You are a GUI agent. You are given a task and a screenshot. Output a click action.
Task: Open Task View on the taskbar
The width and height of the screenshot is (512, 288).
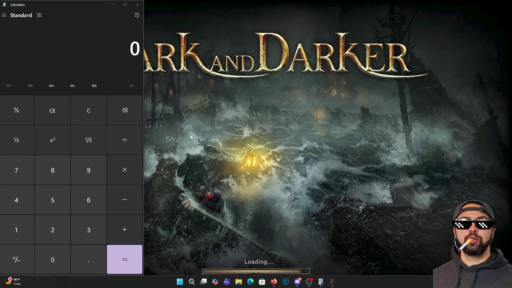pyautogui.click(x=203, y=282)
